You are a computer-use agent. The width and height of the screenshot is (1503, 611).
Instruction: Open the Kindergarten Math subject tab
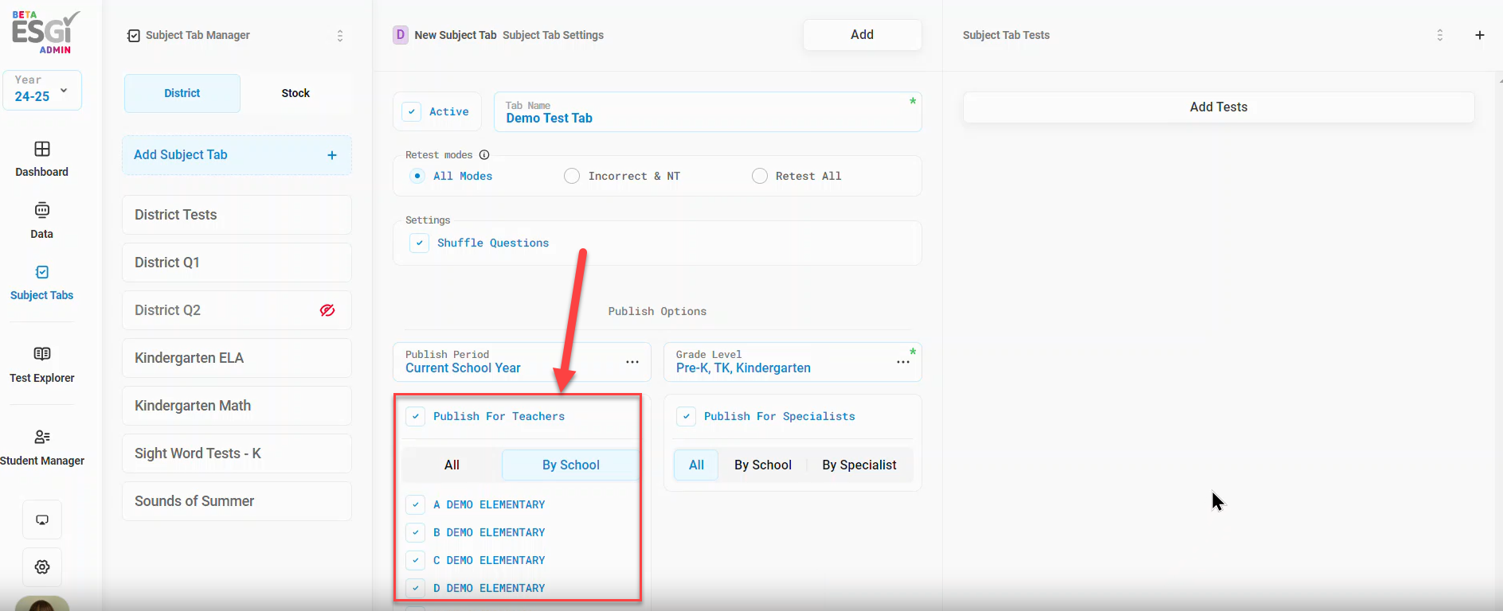click(237, 406)
